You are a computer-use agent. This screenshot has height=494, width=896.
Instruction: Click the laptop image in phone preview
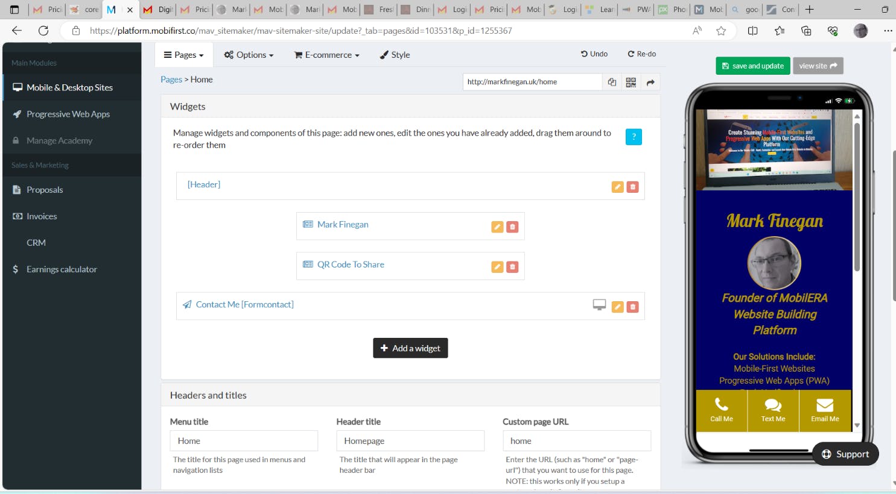(x=774, y=149)
